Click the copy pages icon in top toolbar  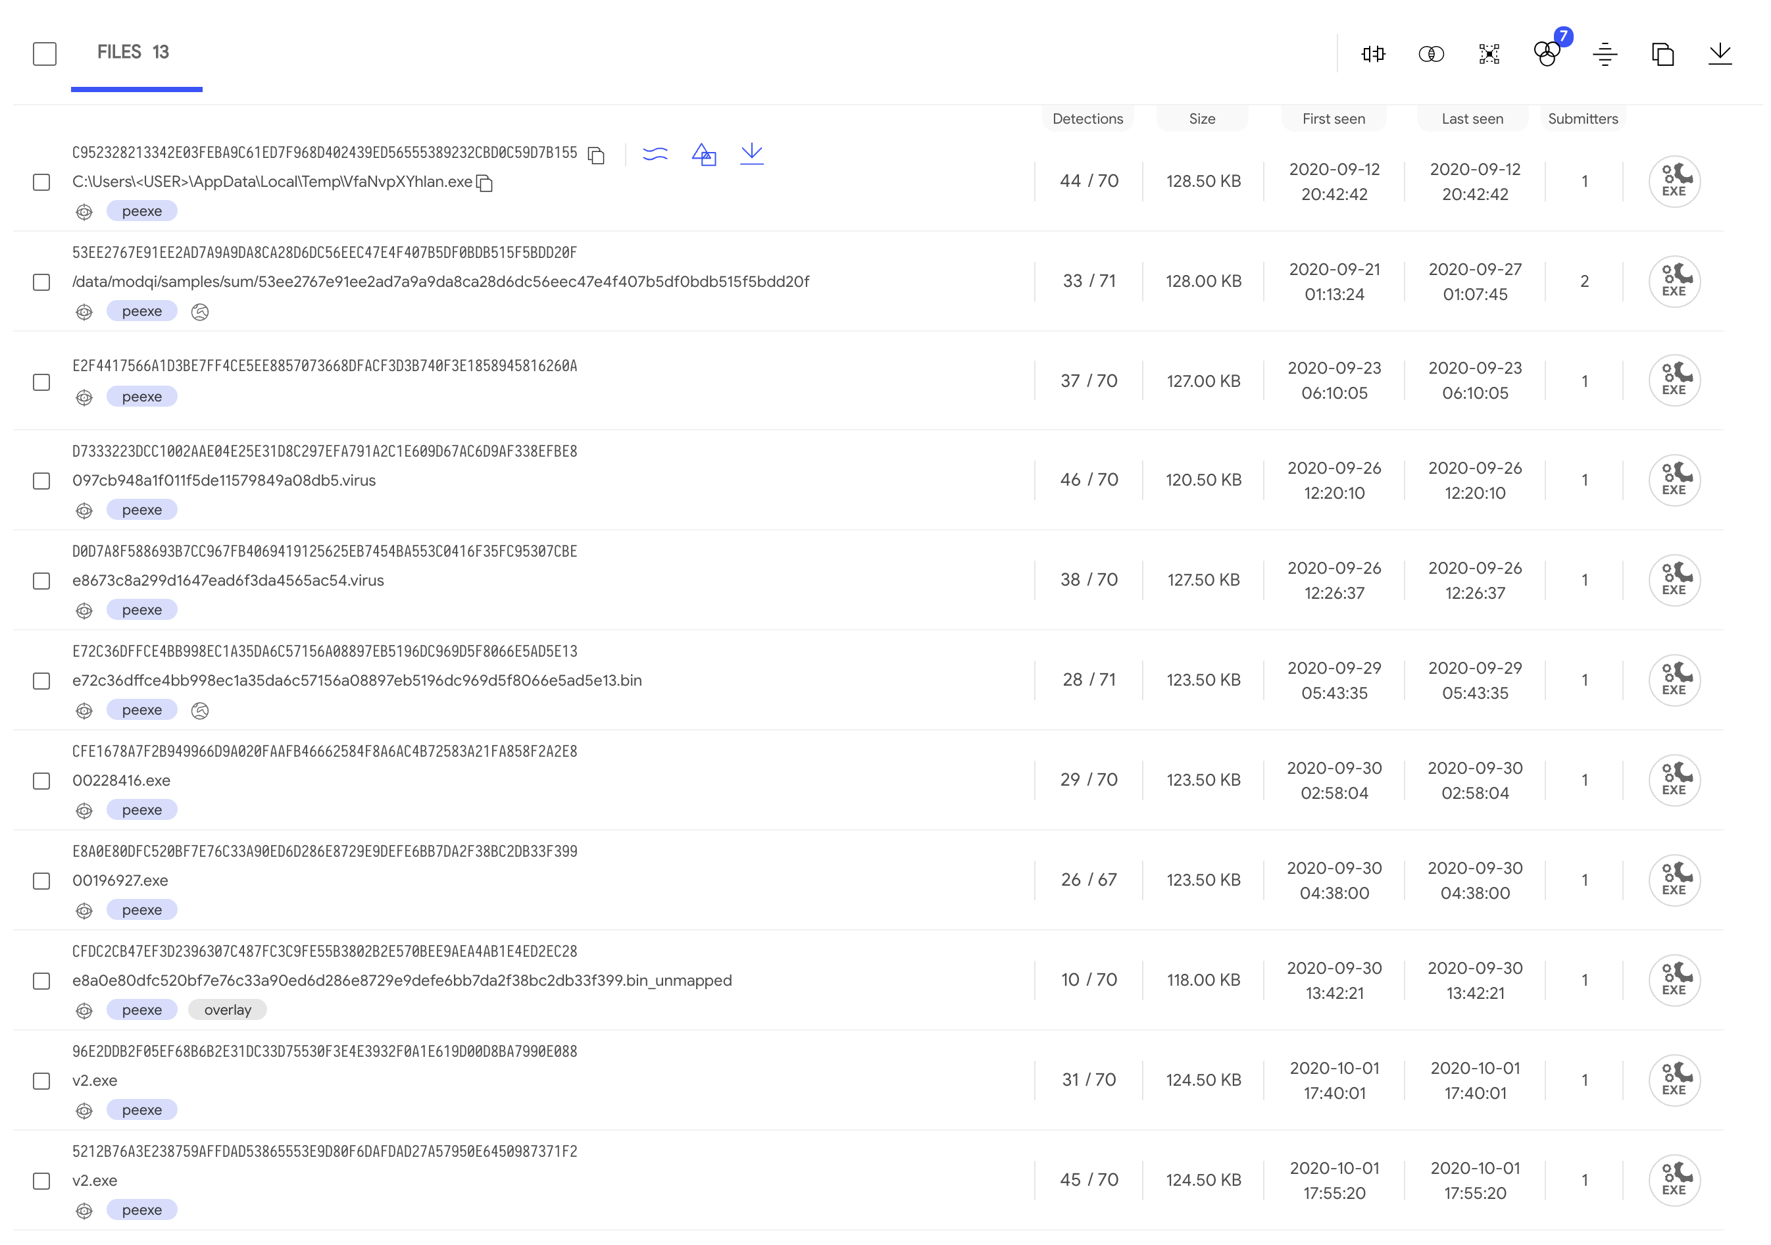1663,54
